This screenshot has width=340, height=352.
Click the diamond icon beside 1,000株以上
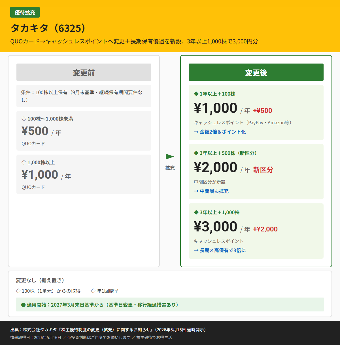[x=24, y=163]
